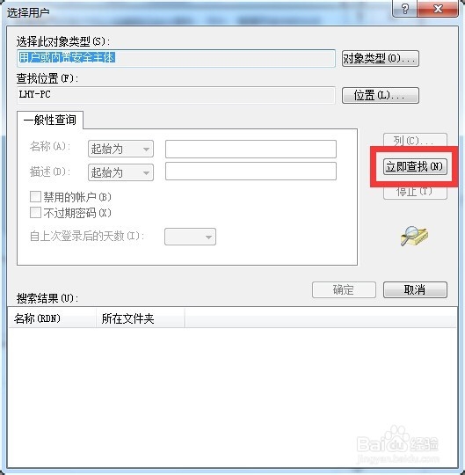Click the 取消 button
The width and height of the screenshot is (465, 475).
[x=415, y=290]
